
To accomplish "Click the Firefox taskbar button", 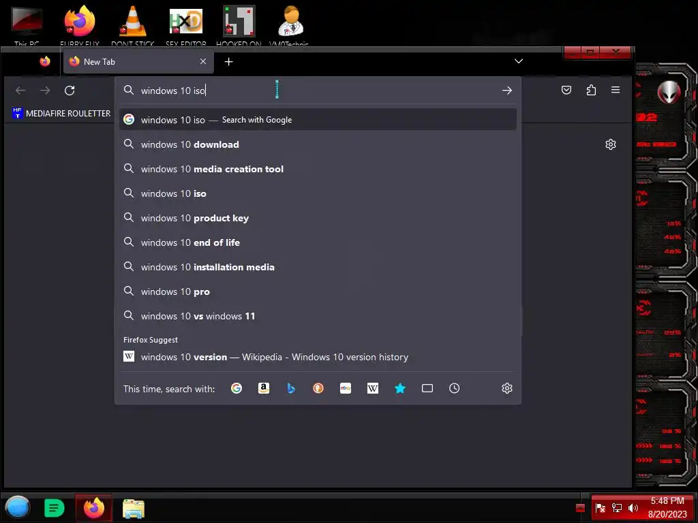I will pos(94,507).
